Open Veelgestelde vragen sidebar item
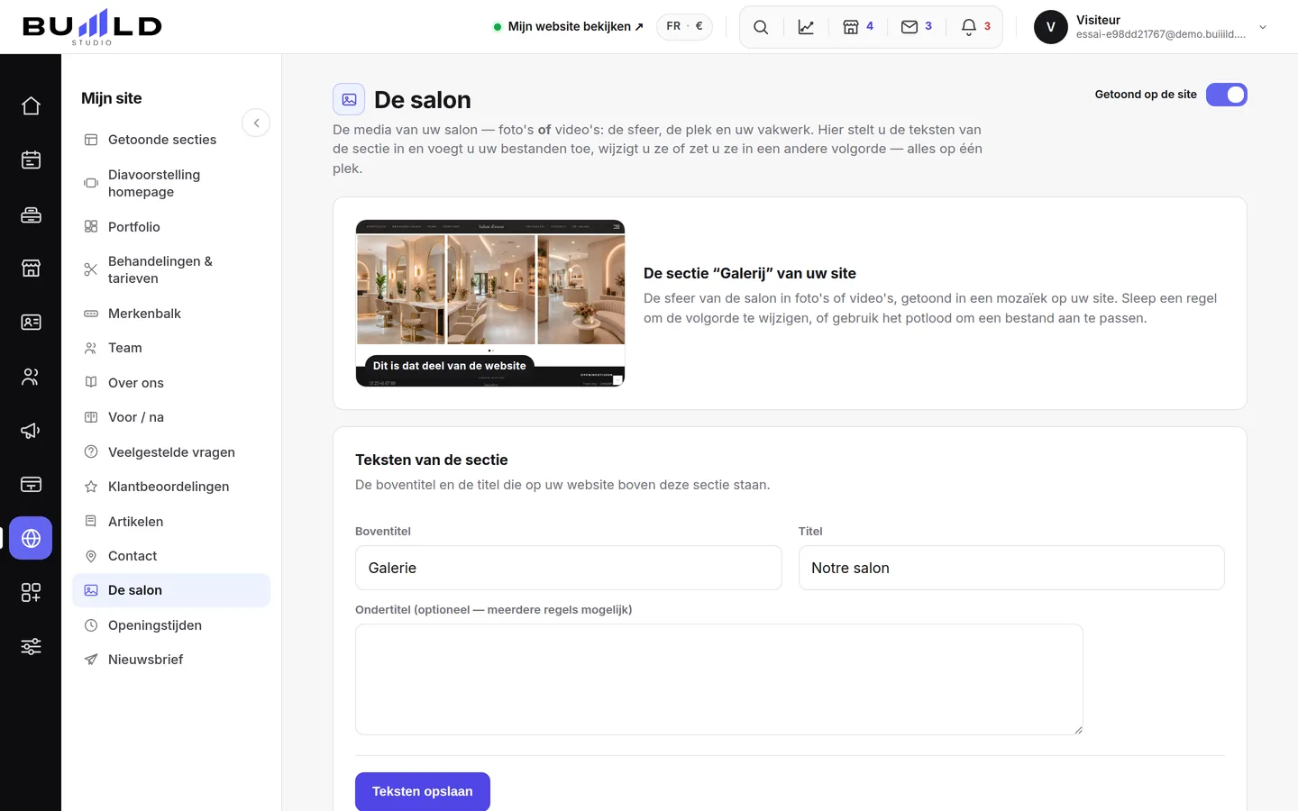This screenshot has width=1298, height=811. 171,452
